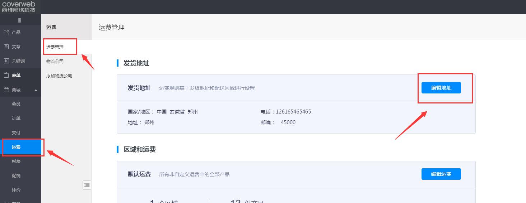Toggle the submenu collapse icon button
Screen dimensions: 526x203
[87, 185]
